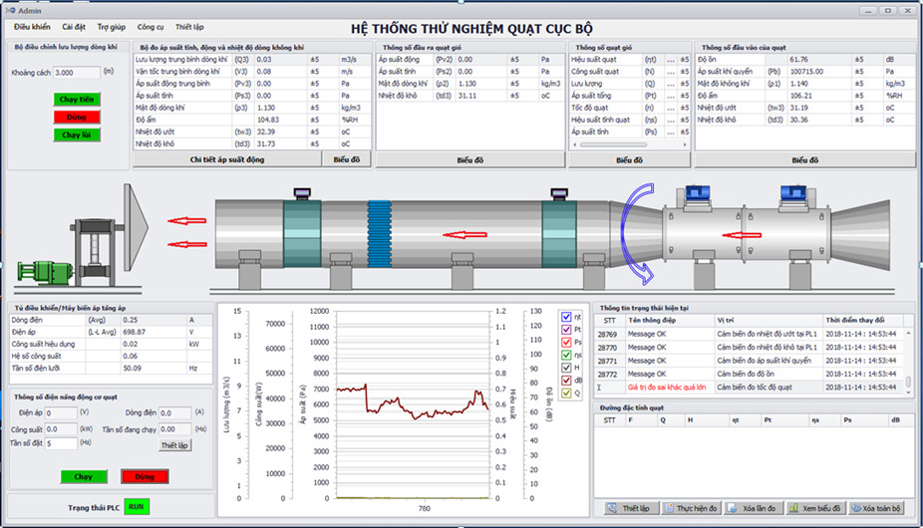Image resolution: width=923 pixels, height=528 pixels.
Task: Click the Thiết lập button with icon at bottom right
Action: [x=629, y=508]
